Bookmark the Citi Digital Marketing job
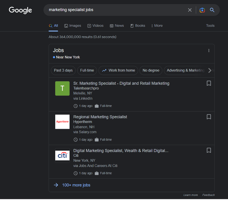This screenshot has height=200, width=228. click(x=209, y=150)
